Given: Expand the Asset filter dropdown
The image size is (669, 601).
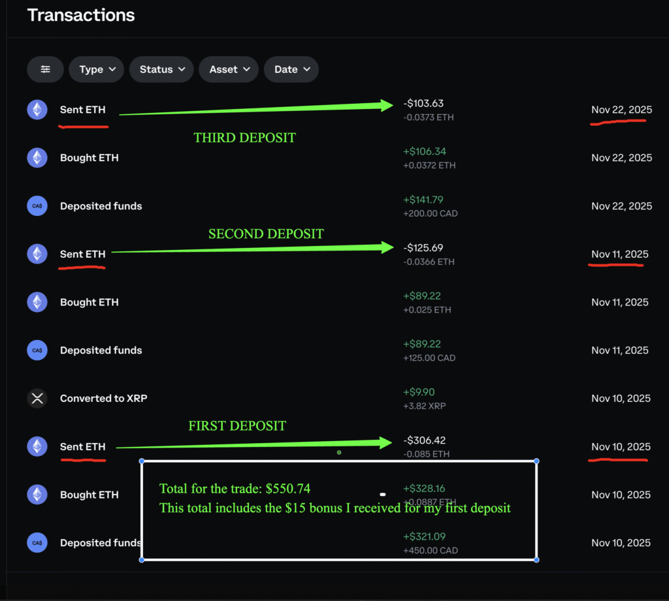Looking at the screenshot, I should 229,69.
